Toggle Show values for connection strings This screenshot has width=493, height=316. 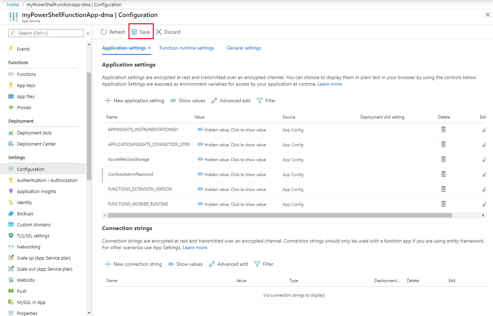point(185,264)
